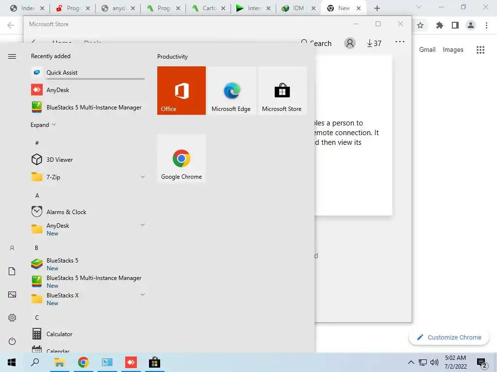Screen dimensions: 497x372
Task: Expand the 7-Zip folder
Action: pyautogui.click(x=143, y=177)
